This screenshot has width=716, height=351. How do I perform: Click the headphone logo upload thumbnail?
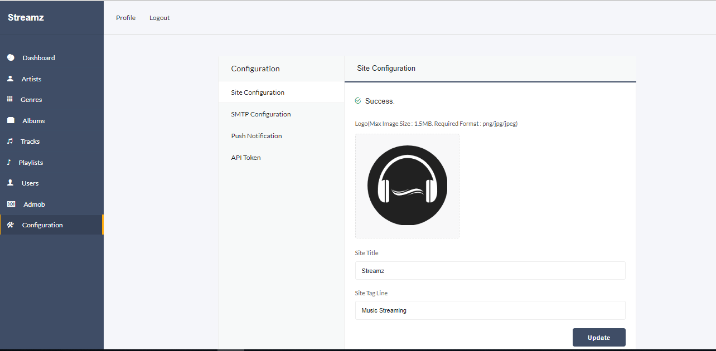407,186
